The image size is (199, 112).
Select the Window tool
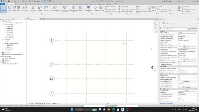click(x=19, y=8)
